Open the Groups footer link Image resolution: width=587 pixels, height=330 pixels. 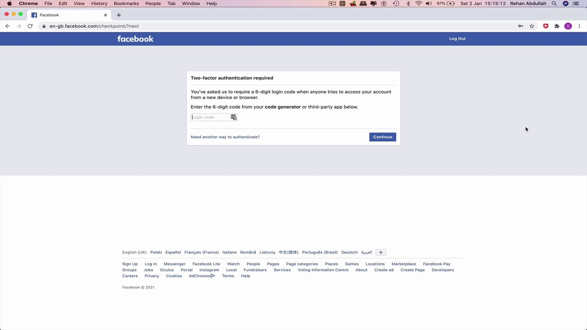tap(129, 270)
